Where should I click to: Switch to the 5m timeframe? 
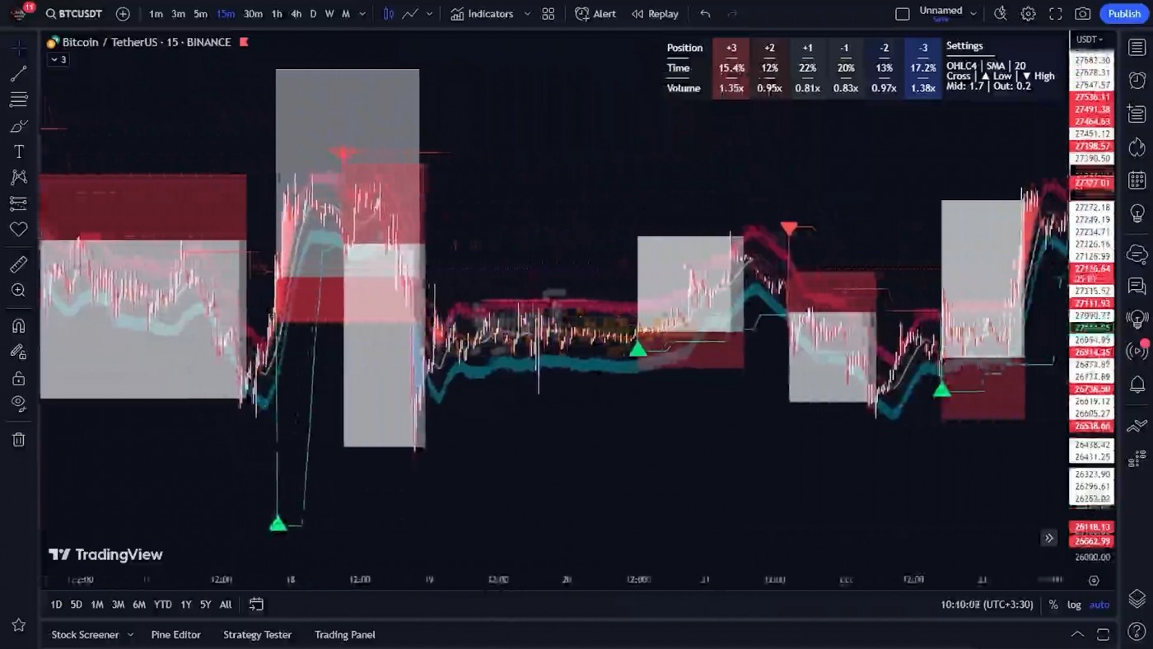click(x=200, y=14)
